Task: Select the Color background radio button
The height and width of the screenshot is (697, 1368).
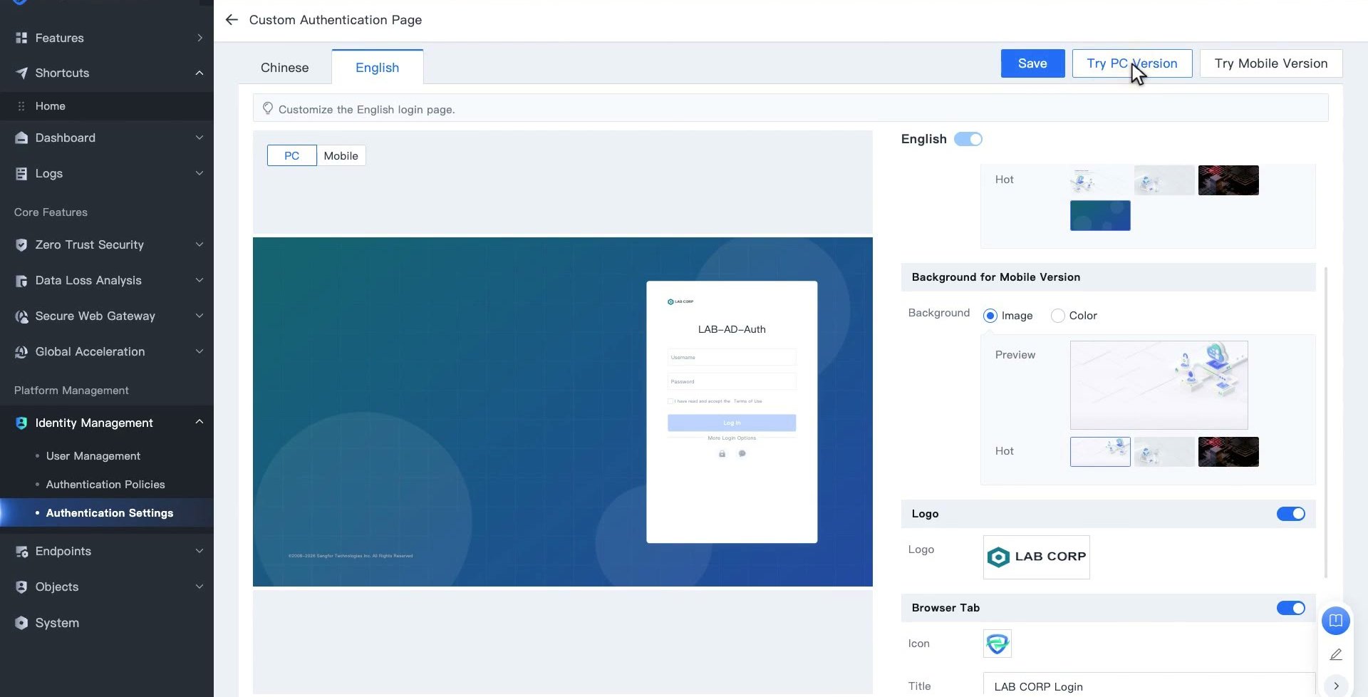Action: click(1057, 316)
